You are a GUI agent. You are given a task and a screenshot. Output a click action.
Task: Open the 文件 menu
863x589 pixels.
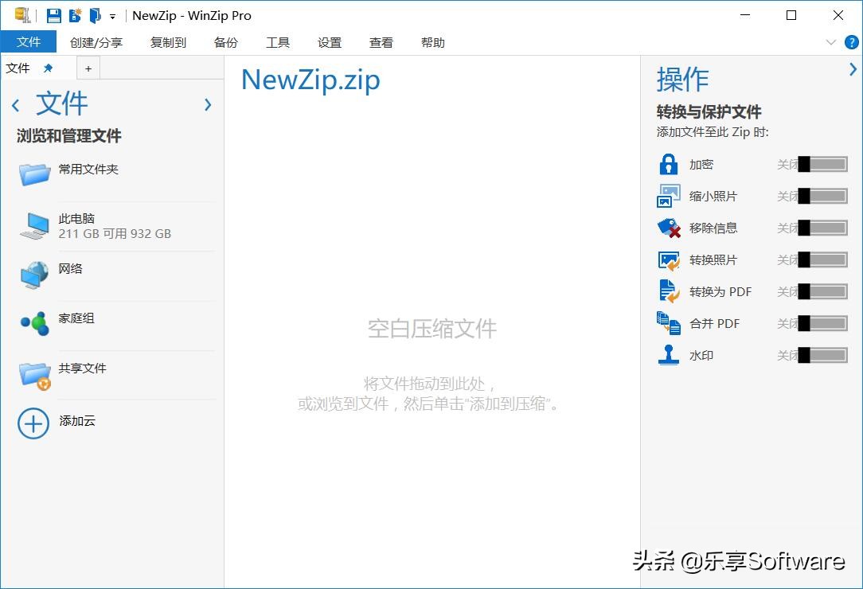[28, 42]
